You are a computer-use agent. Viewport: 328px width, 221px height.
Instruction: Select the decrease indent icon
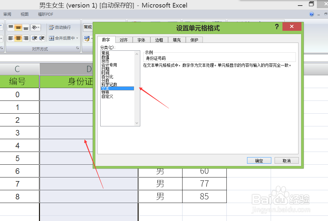click(x=34, y=38)
